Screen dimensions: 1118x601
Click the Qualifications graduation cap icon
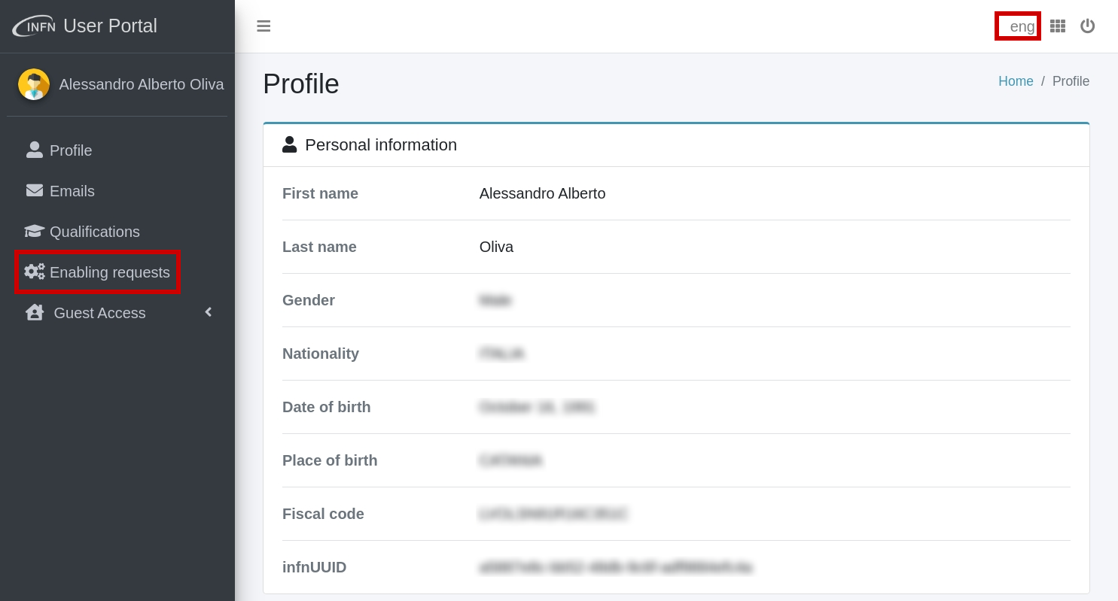coord(35,231)
